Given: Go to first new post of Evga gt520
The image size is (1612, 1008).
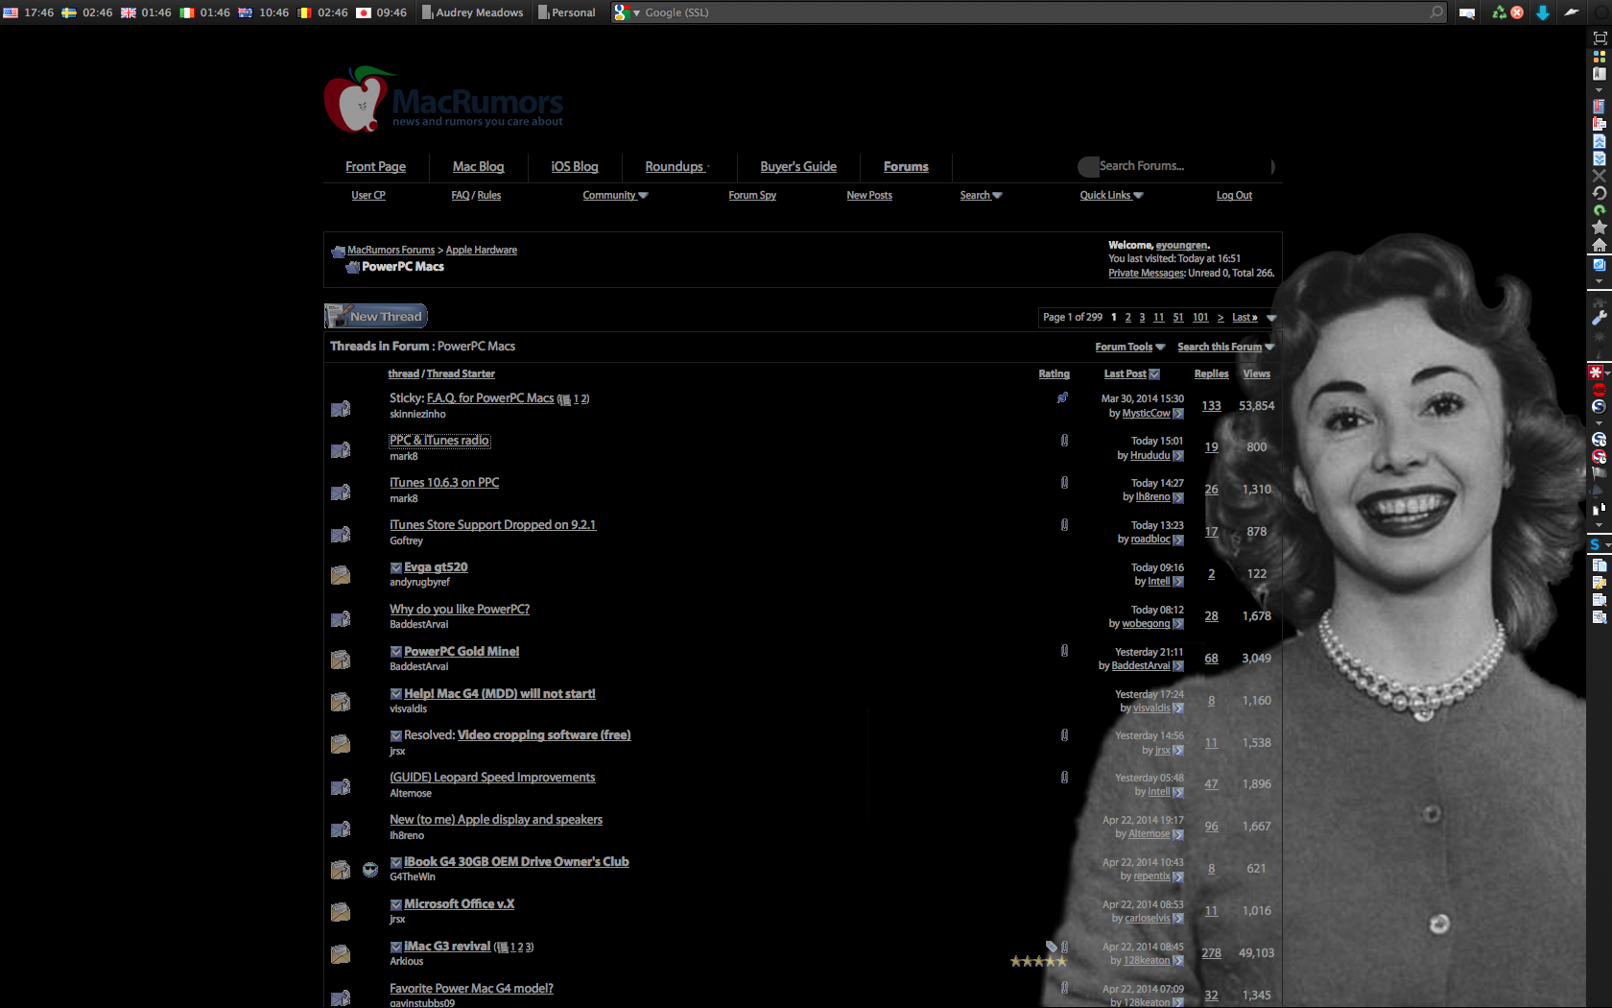Looking at the screenshot, I should point(396,567).
